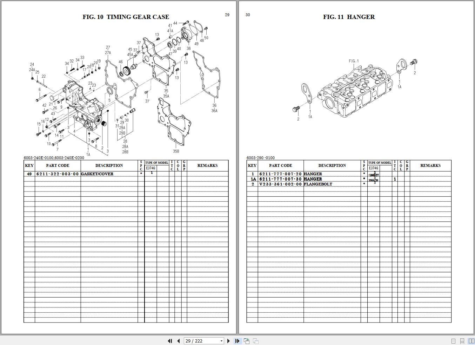Select part code 6211-777-007-20
475x345 pixels.
pyautogui.click(x=281, y=174)
